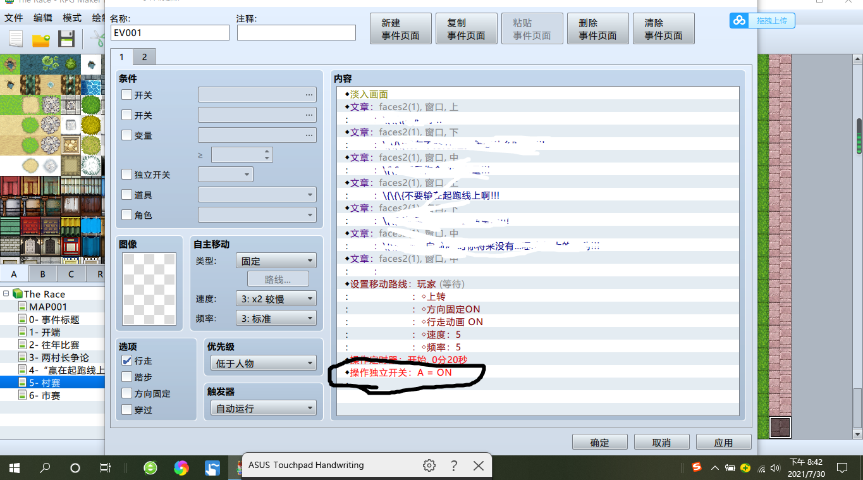Show hidden tray icons with the chevron
Screen dimensions: 863x480
click(714, 468)
